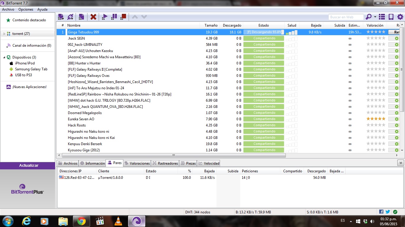Image resolution: width=405 pixels, height=227 pixels.
Task: Select the Kenpuu Denki Berserk torrent
Action: tap(85, 144)
